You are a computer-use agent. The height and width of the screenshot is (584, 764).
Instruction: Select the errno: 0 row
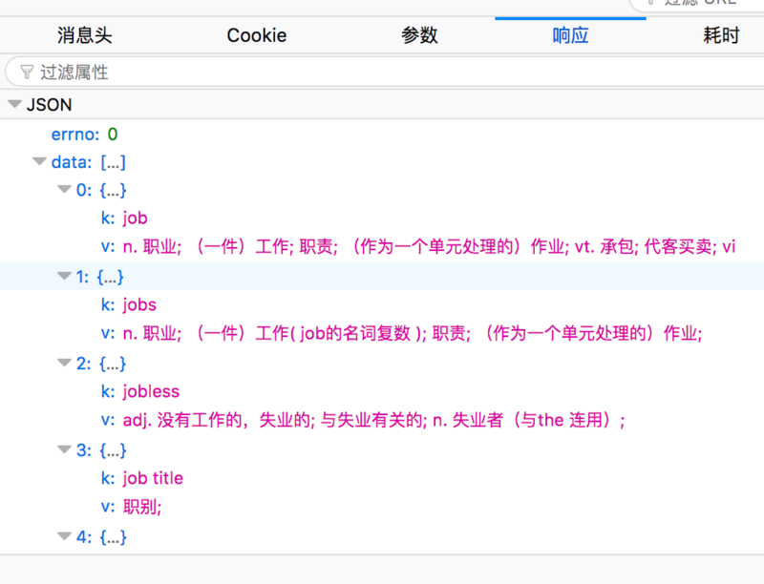(x=382, y=135)
